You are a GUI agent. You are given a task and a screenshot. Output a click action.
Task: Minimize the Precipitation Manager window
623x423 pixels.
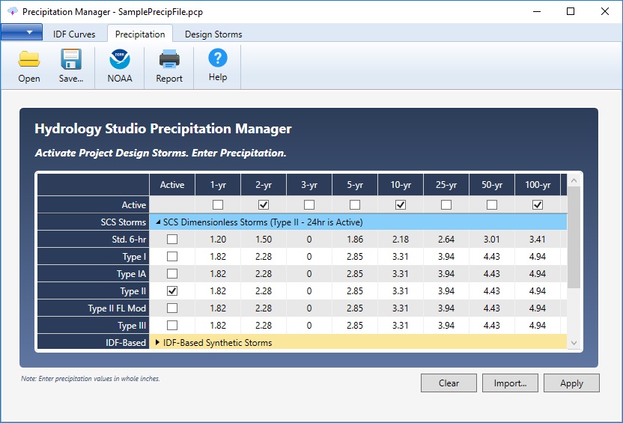537,11
